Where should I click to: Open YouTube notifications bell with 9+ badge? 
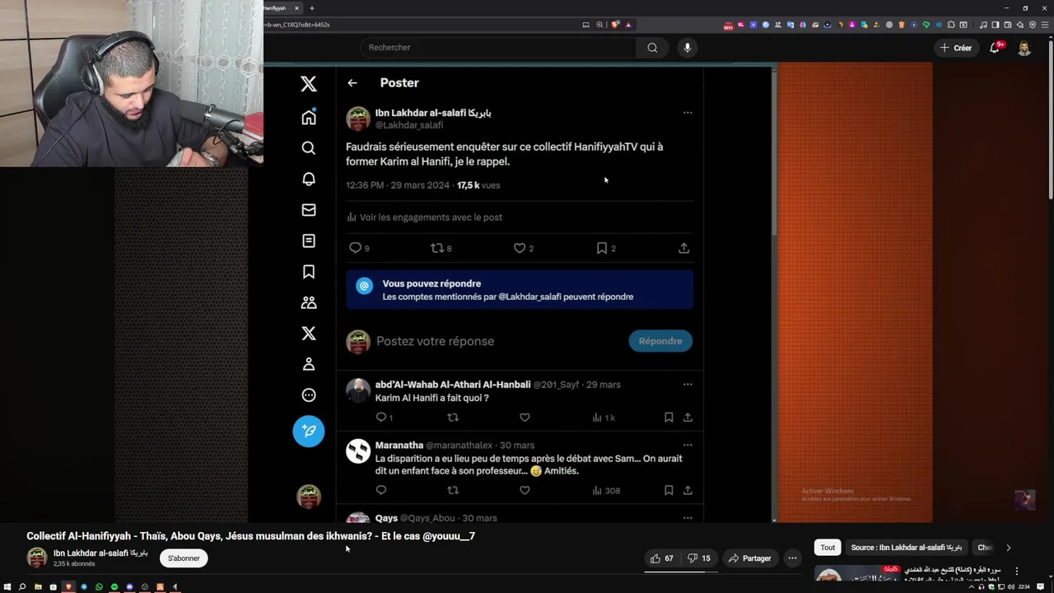[995, 48]
